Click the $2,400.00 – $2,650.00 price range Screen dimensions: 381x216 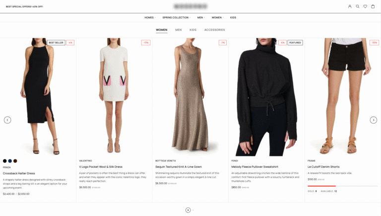click(x=16, y=194)
